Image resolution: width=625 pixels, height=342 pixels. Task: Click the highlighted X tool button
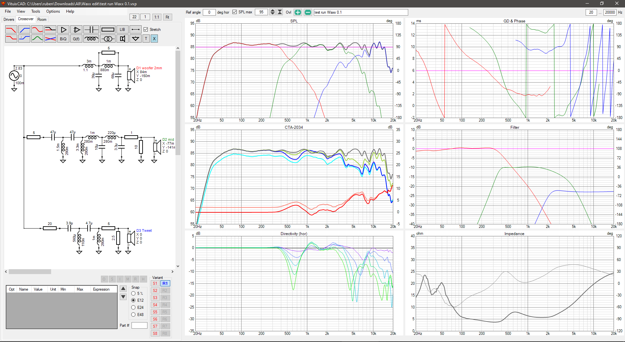[x=154, y=39]
